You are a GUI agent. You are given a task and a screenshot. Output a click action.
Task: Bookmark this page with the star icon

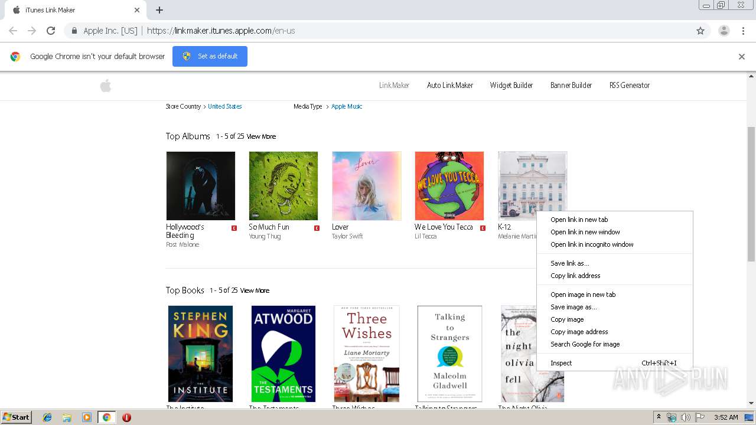[700, 31]
